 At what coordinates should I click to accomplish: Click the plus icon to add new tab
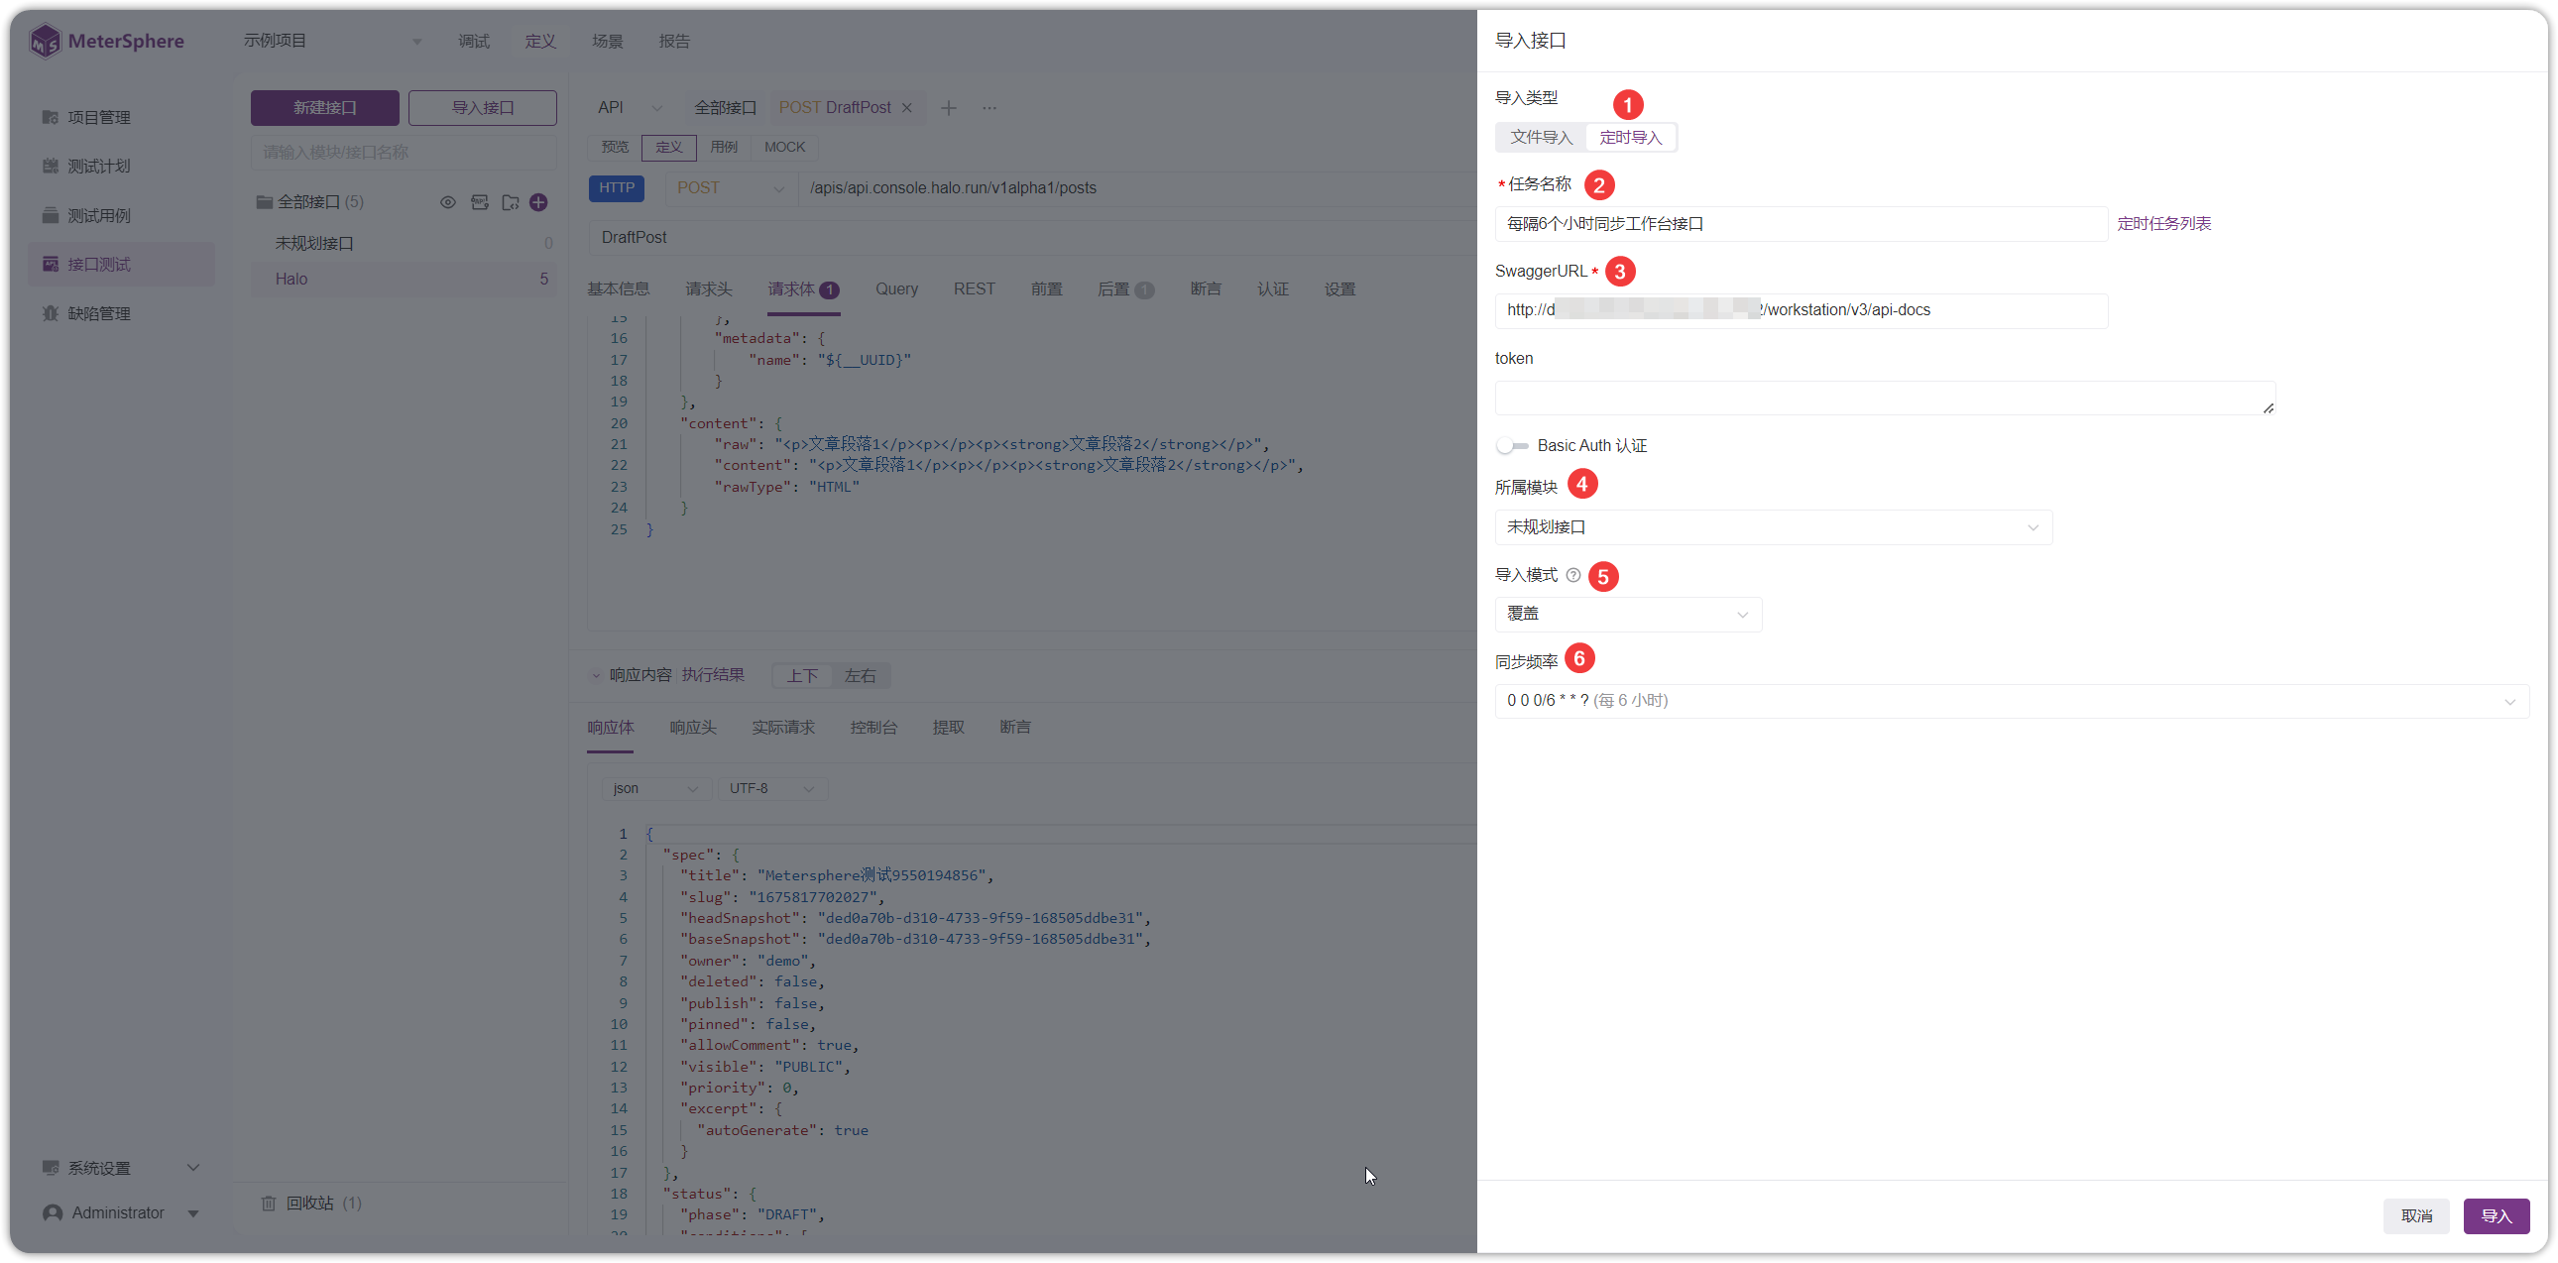[948, 108]
